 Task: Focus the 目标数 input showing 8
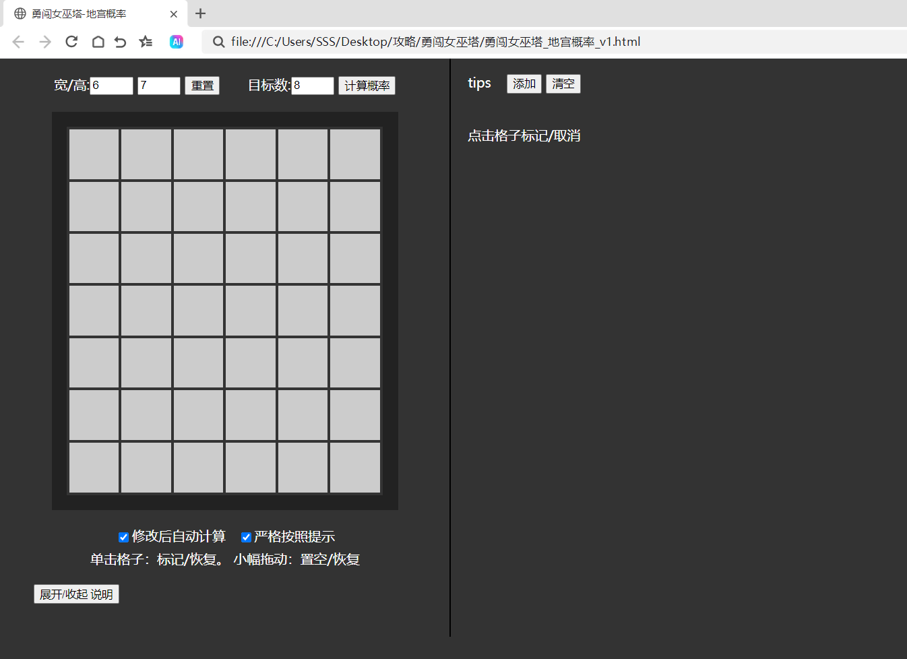(x=313, y=86)
